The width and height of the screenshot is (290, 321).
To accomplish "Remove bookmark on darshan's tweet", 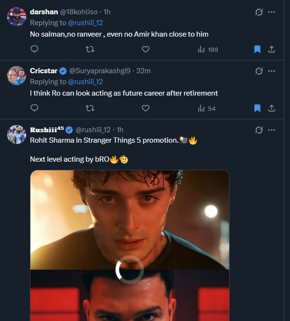I will (257, 49).
